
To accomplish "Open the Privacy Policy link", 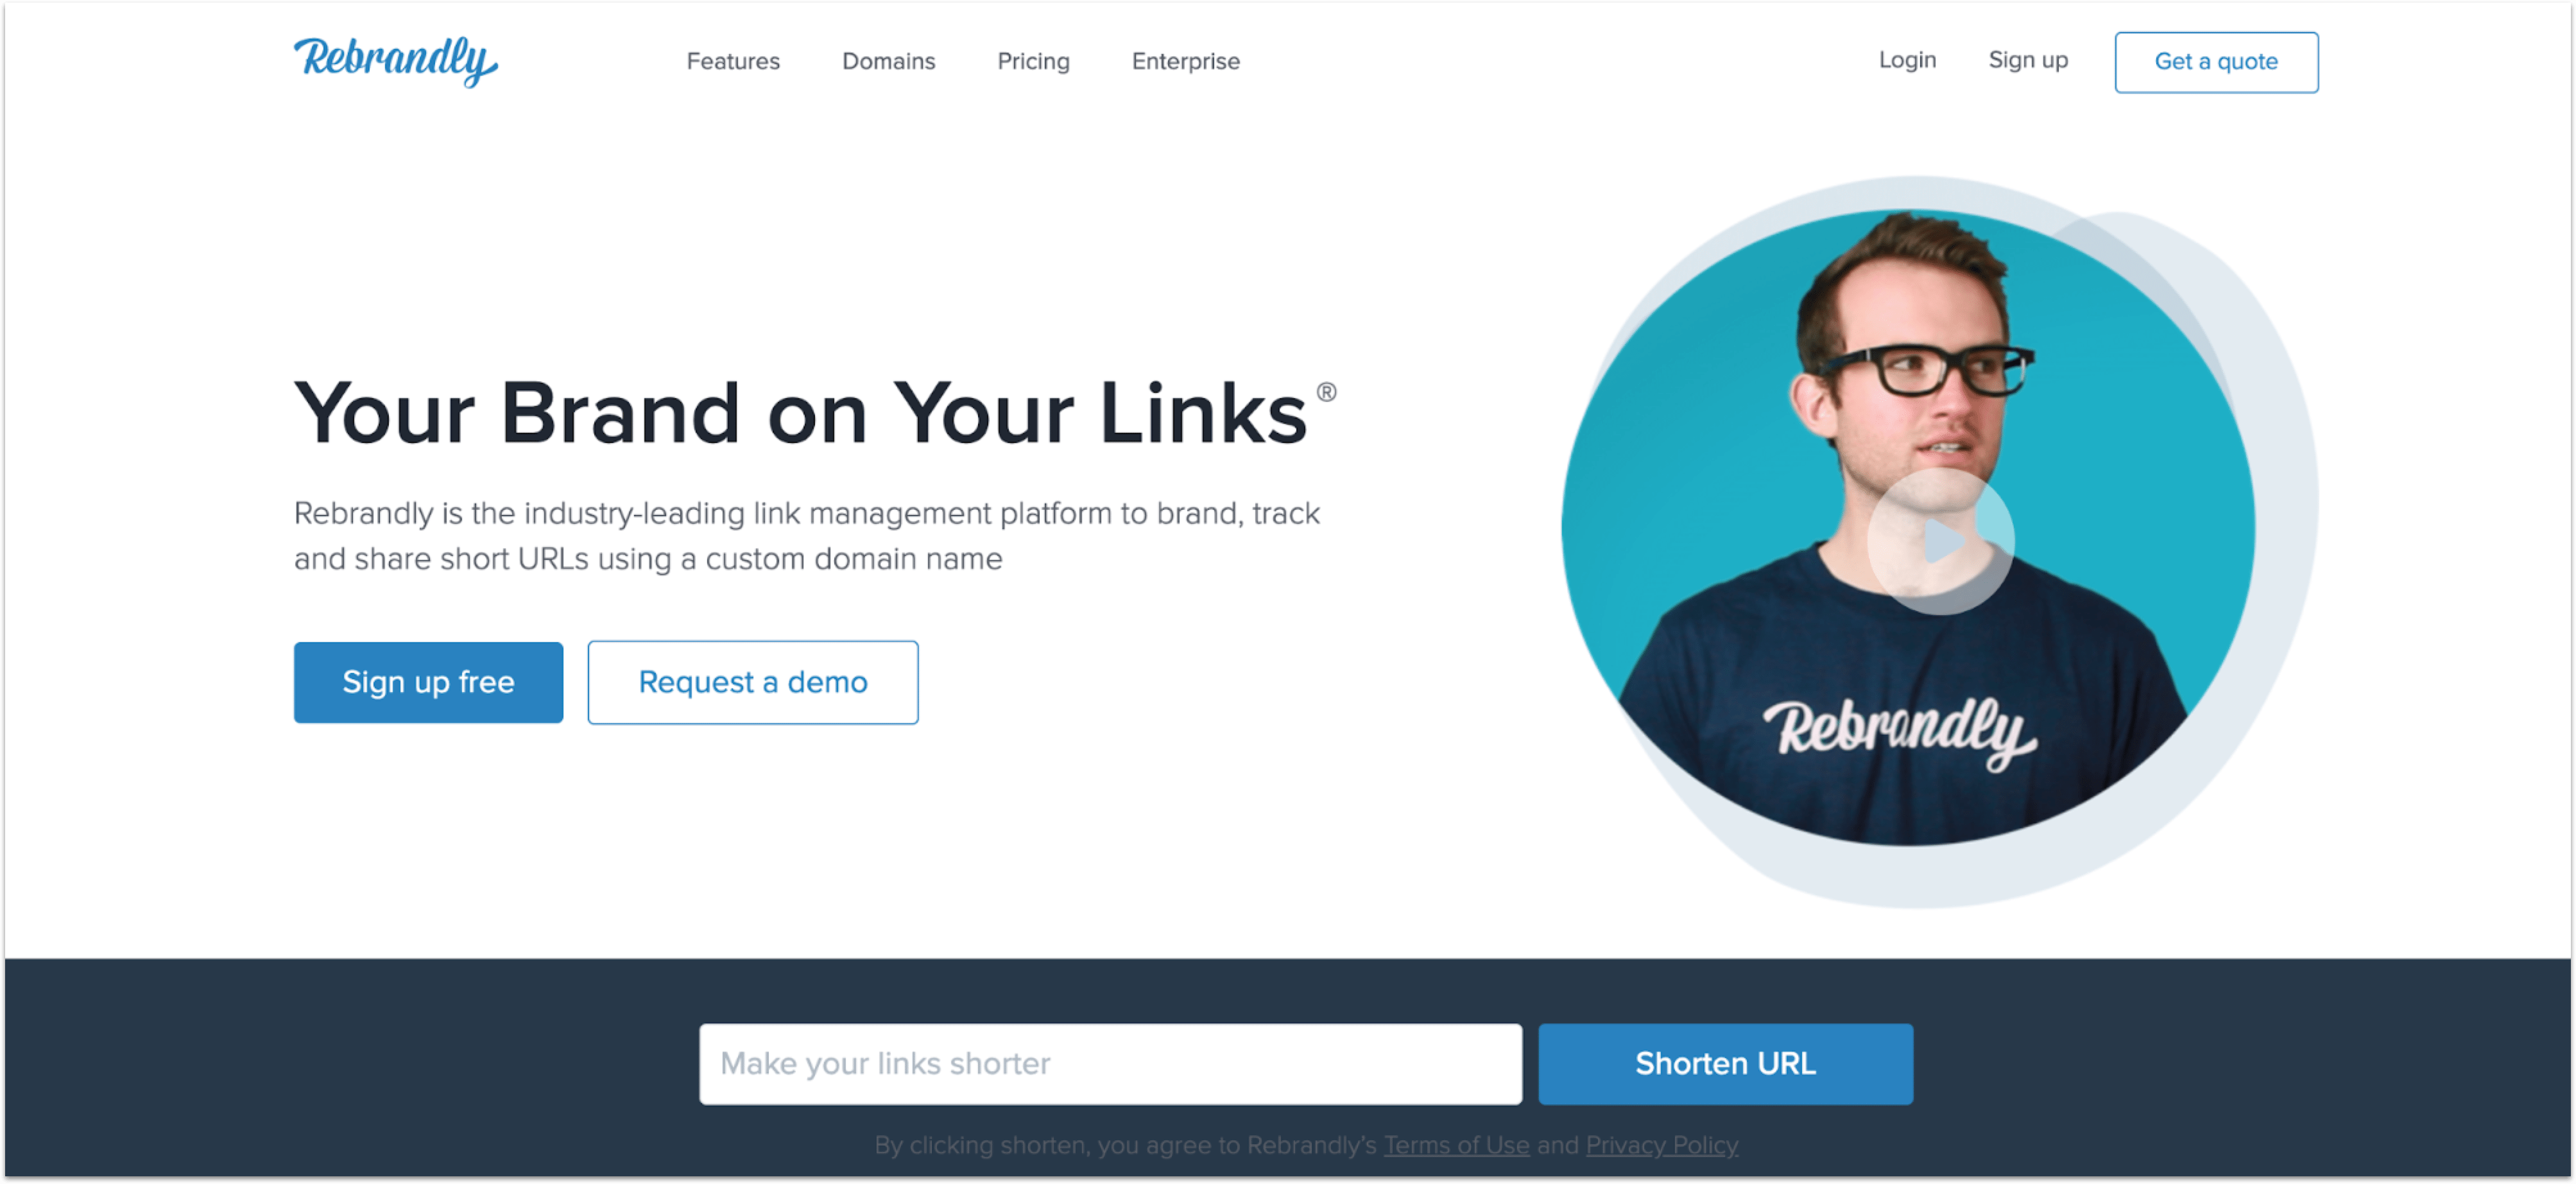I will point(1661,1144).
